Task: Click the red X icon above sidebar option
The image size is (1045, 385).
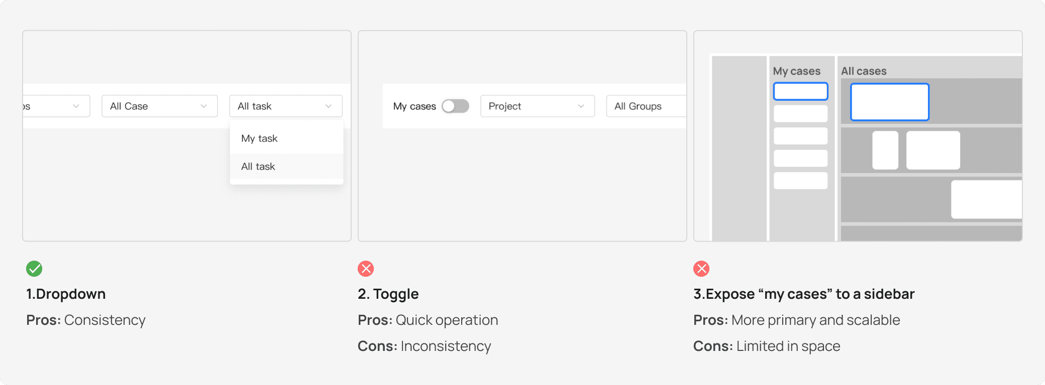Action: (x=701, y=269)
